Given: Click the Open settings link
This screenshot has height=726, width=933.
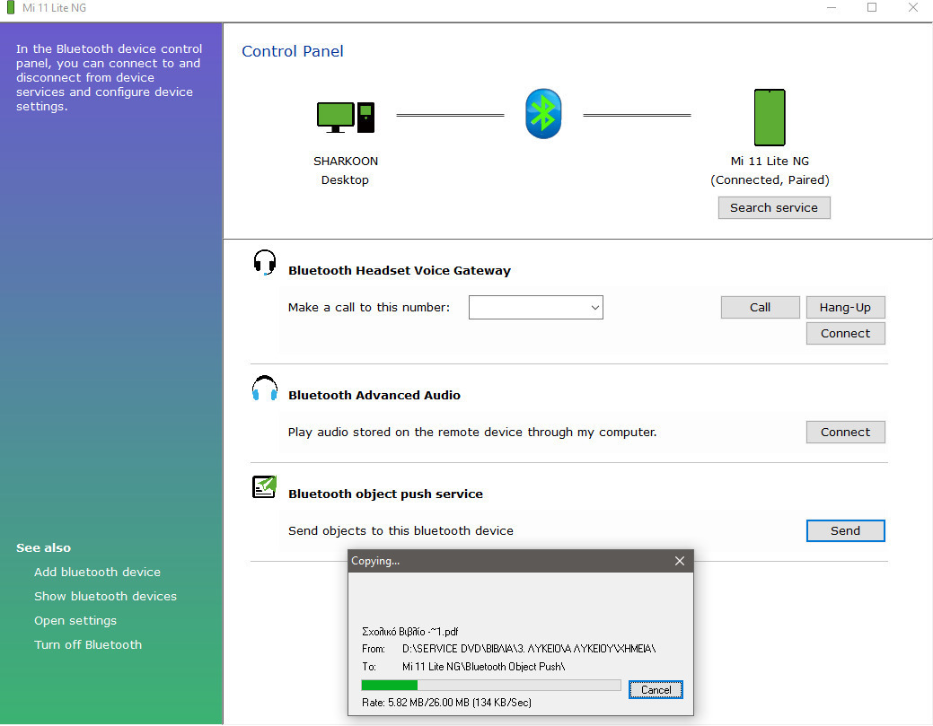Looking at the screenshot, I should click(75, 621).
